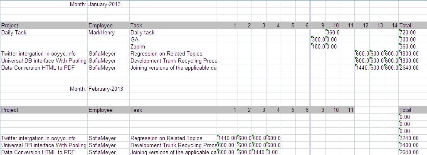Select January's Universal DB interface With Pooling cell
Image resolution: width=427 pixels, height=155 pixels.
44,61
